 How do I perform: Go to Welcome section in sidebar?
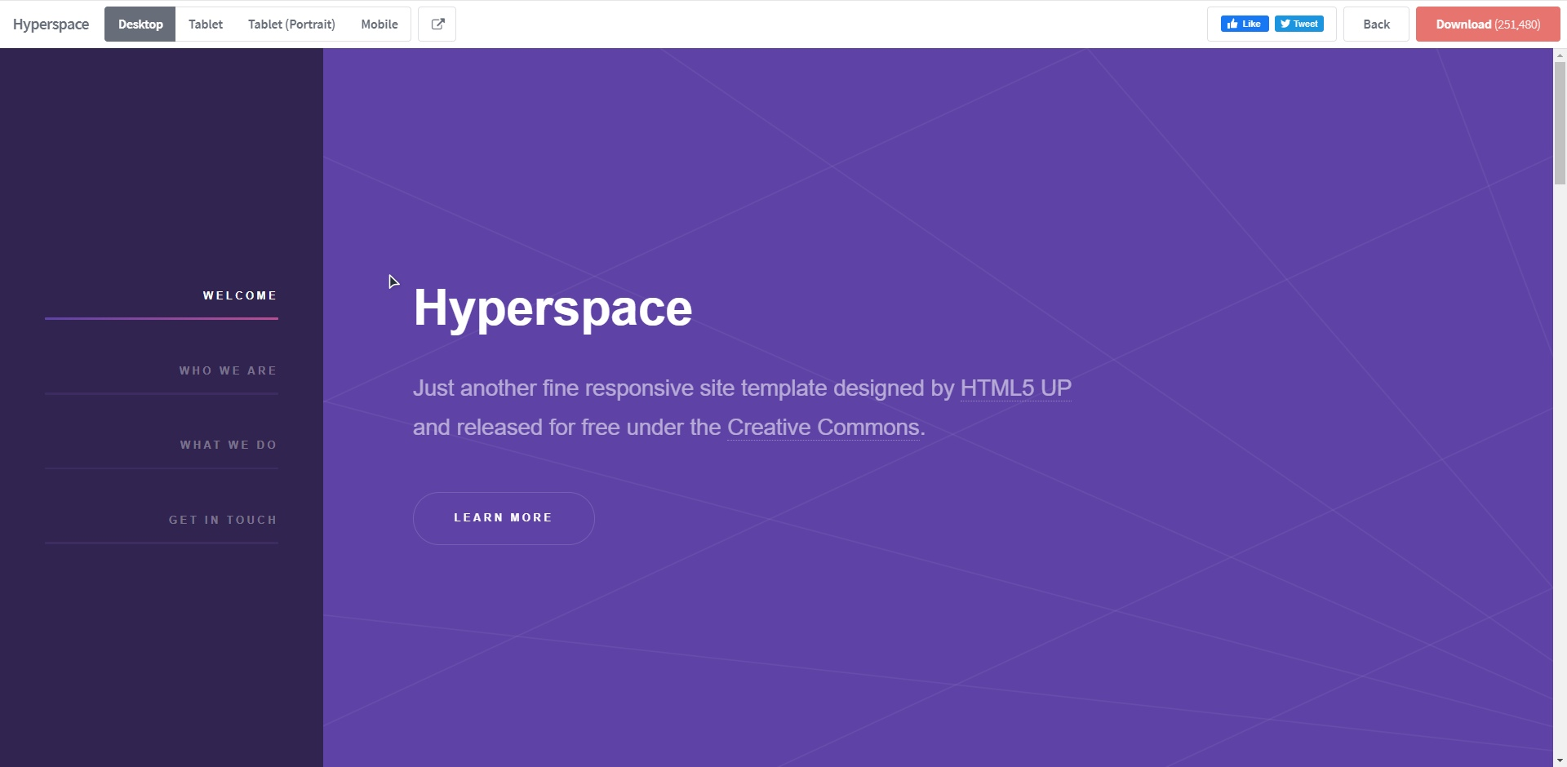pos(240,295)
